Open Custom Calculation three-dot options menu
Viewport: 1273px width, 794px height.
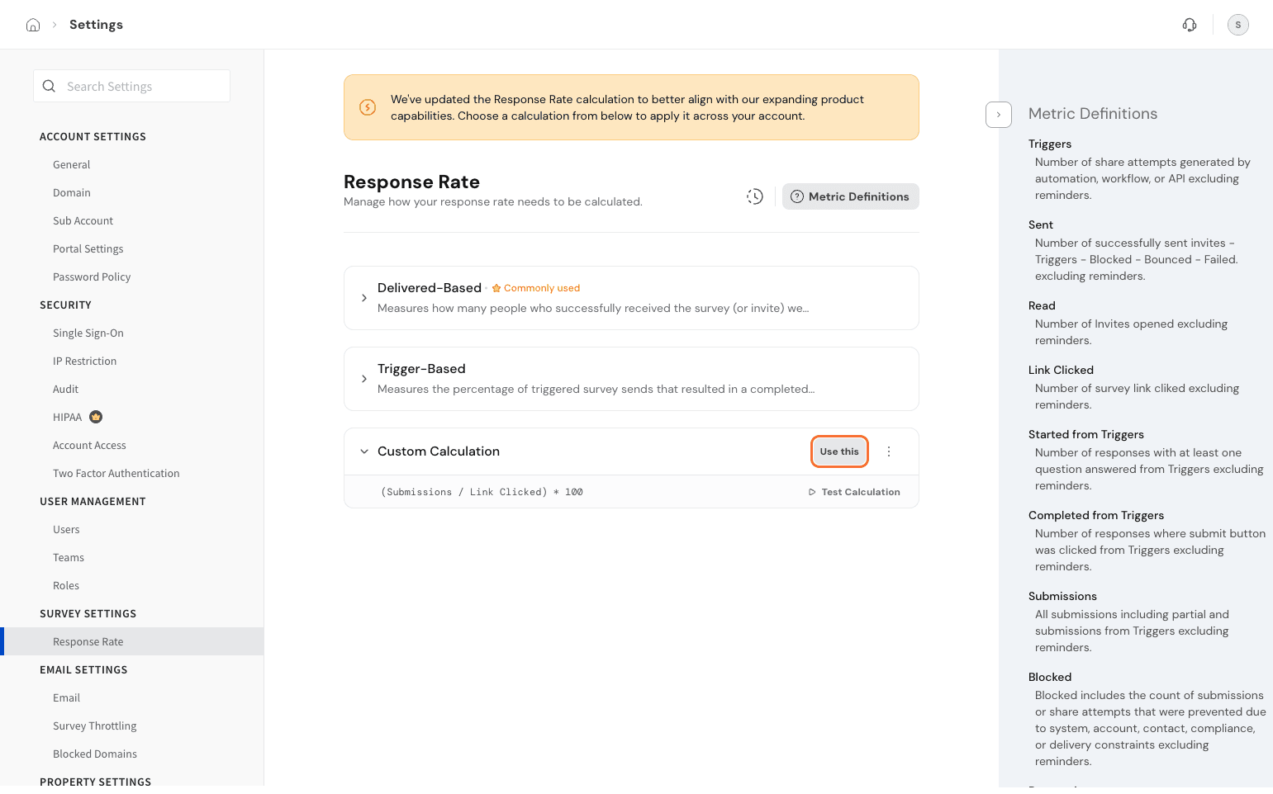coord(889,451)
